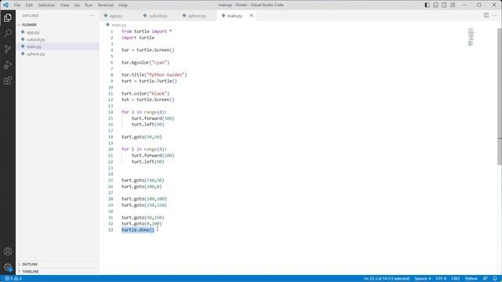Click the VS Code logo icon
502x282 pixels.
[x=5, y=5]
